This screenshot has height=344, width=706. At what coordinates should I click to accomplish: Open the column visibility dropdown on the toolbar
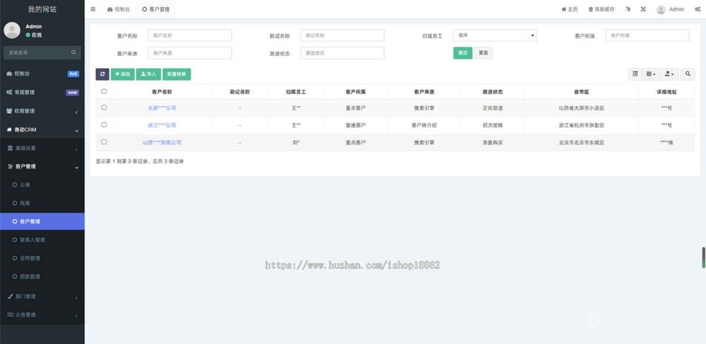click(652, 74)
